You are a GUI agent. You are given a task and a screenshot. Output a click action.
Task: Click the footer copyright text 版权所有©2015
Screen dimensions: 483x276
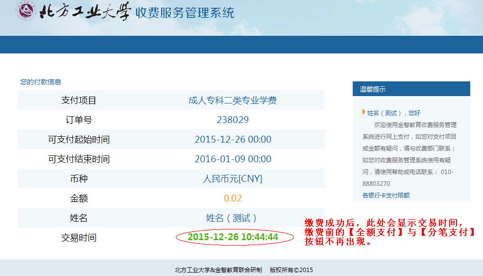tap(291, 270)
